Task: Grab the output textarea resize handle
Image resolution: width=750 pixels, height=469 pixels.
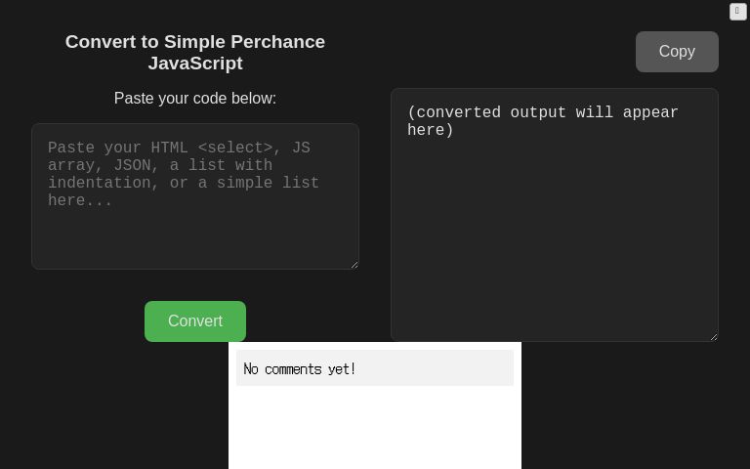Action: click(713, 336)
